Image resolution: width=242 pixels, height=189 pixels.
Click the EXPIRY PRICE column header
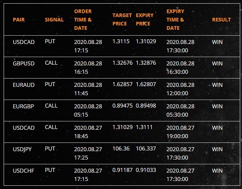click(x=145, y=20)
